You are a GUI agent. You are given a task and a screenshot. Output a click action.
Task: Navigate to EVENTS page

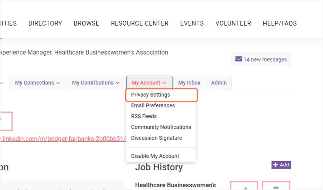tap(192, 23)
